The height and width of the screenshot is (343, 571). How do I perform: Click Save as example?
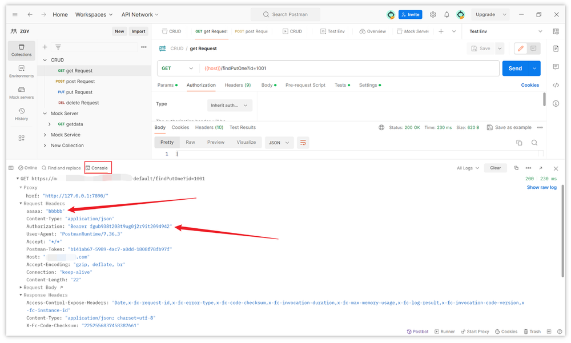(509, 127)
